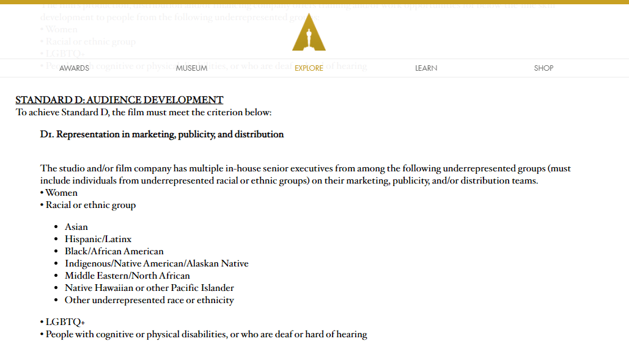This screenshot has width=629, height=347.
Task: Click the paragraph about in-house senior executives
Action: point(305,174)
